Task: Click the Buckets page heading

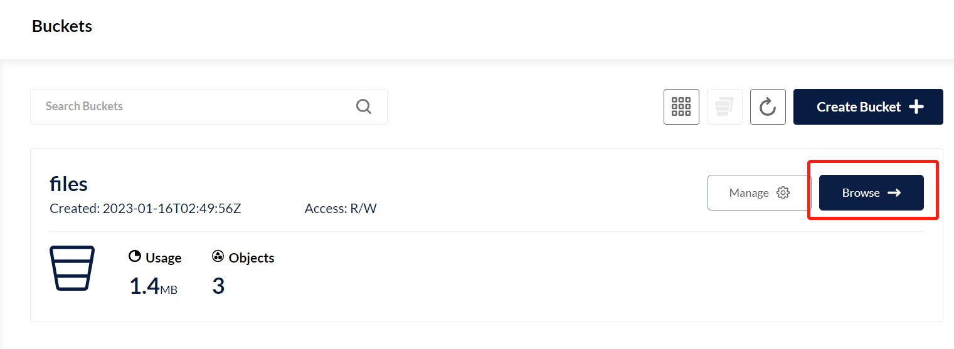Action: [62, 26]
